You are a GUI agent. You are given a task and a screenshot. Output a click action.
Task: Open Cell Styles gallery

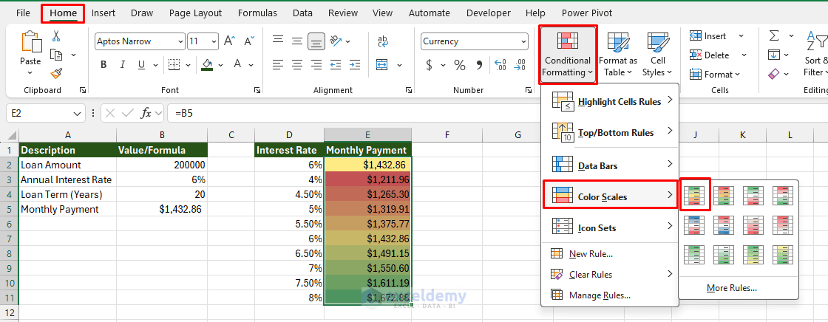pyautogui.click(x=657, y=55)
